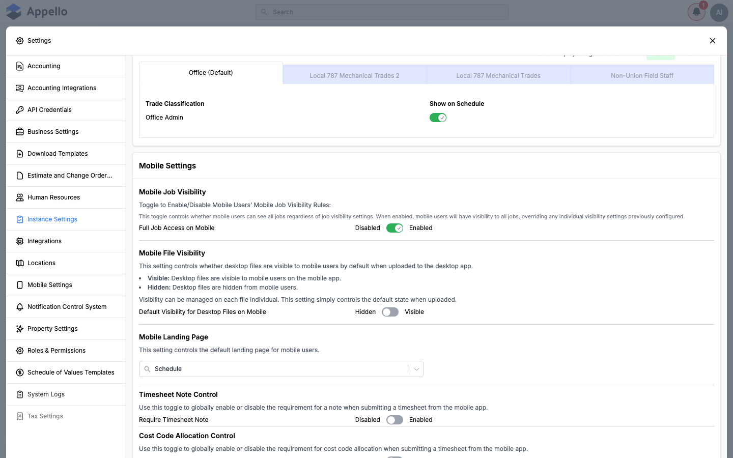Open Business Settings section
This screenshot has width=733, height=458.
coord(66,132)
